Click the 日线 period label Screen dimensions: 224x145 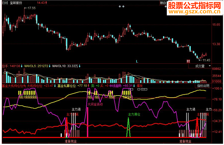(x=5, y=3)
